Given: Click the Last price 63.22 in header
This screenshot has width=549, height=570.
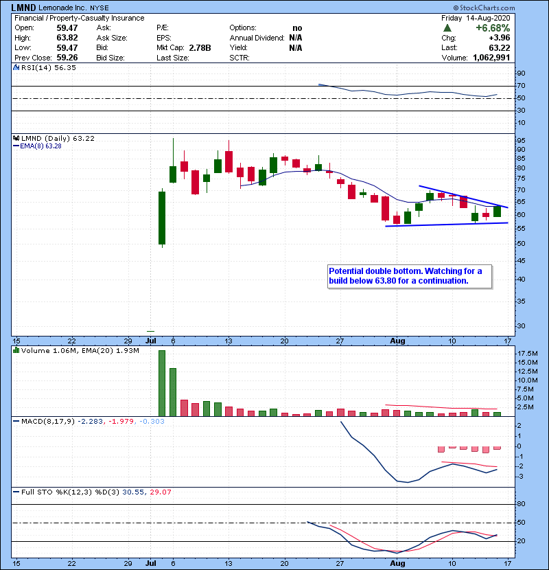Looking at the screenshot, I should pos(499,47).
